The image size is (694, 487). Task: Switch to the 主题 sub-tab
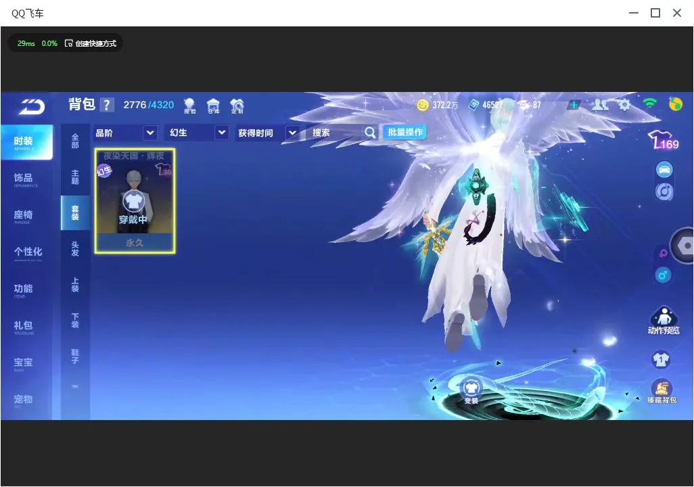[75, 177]
